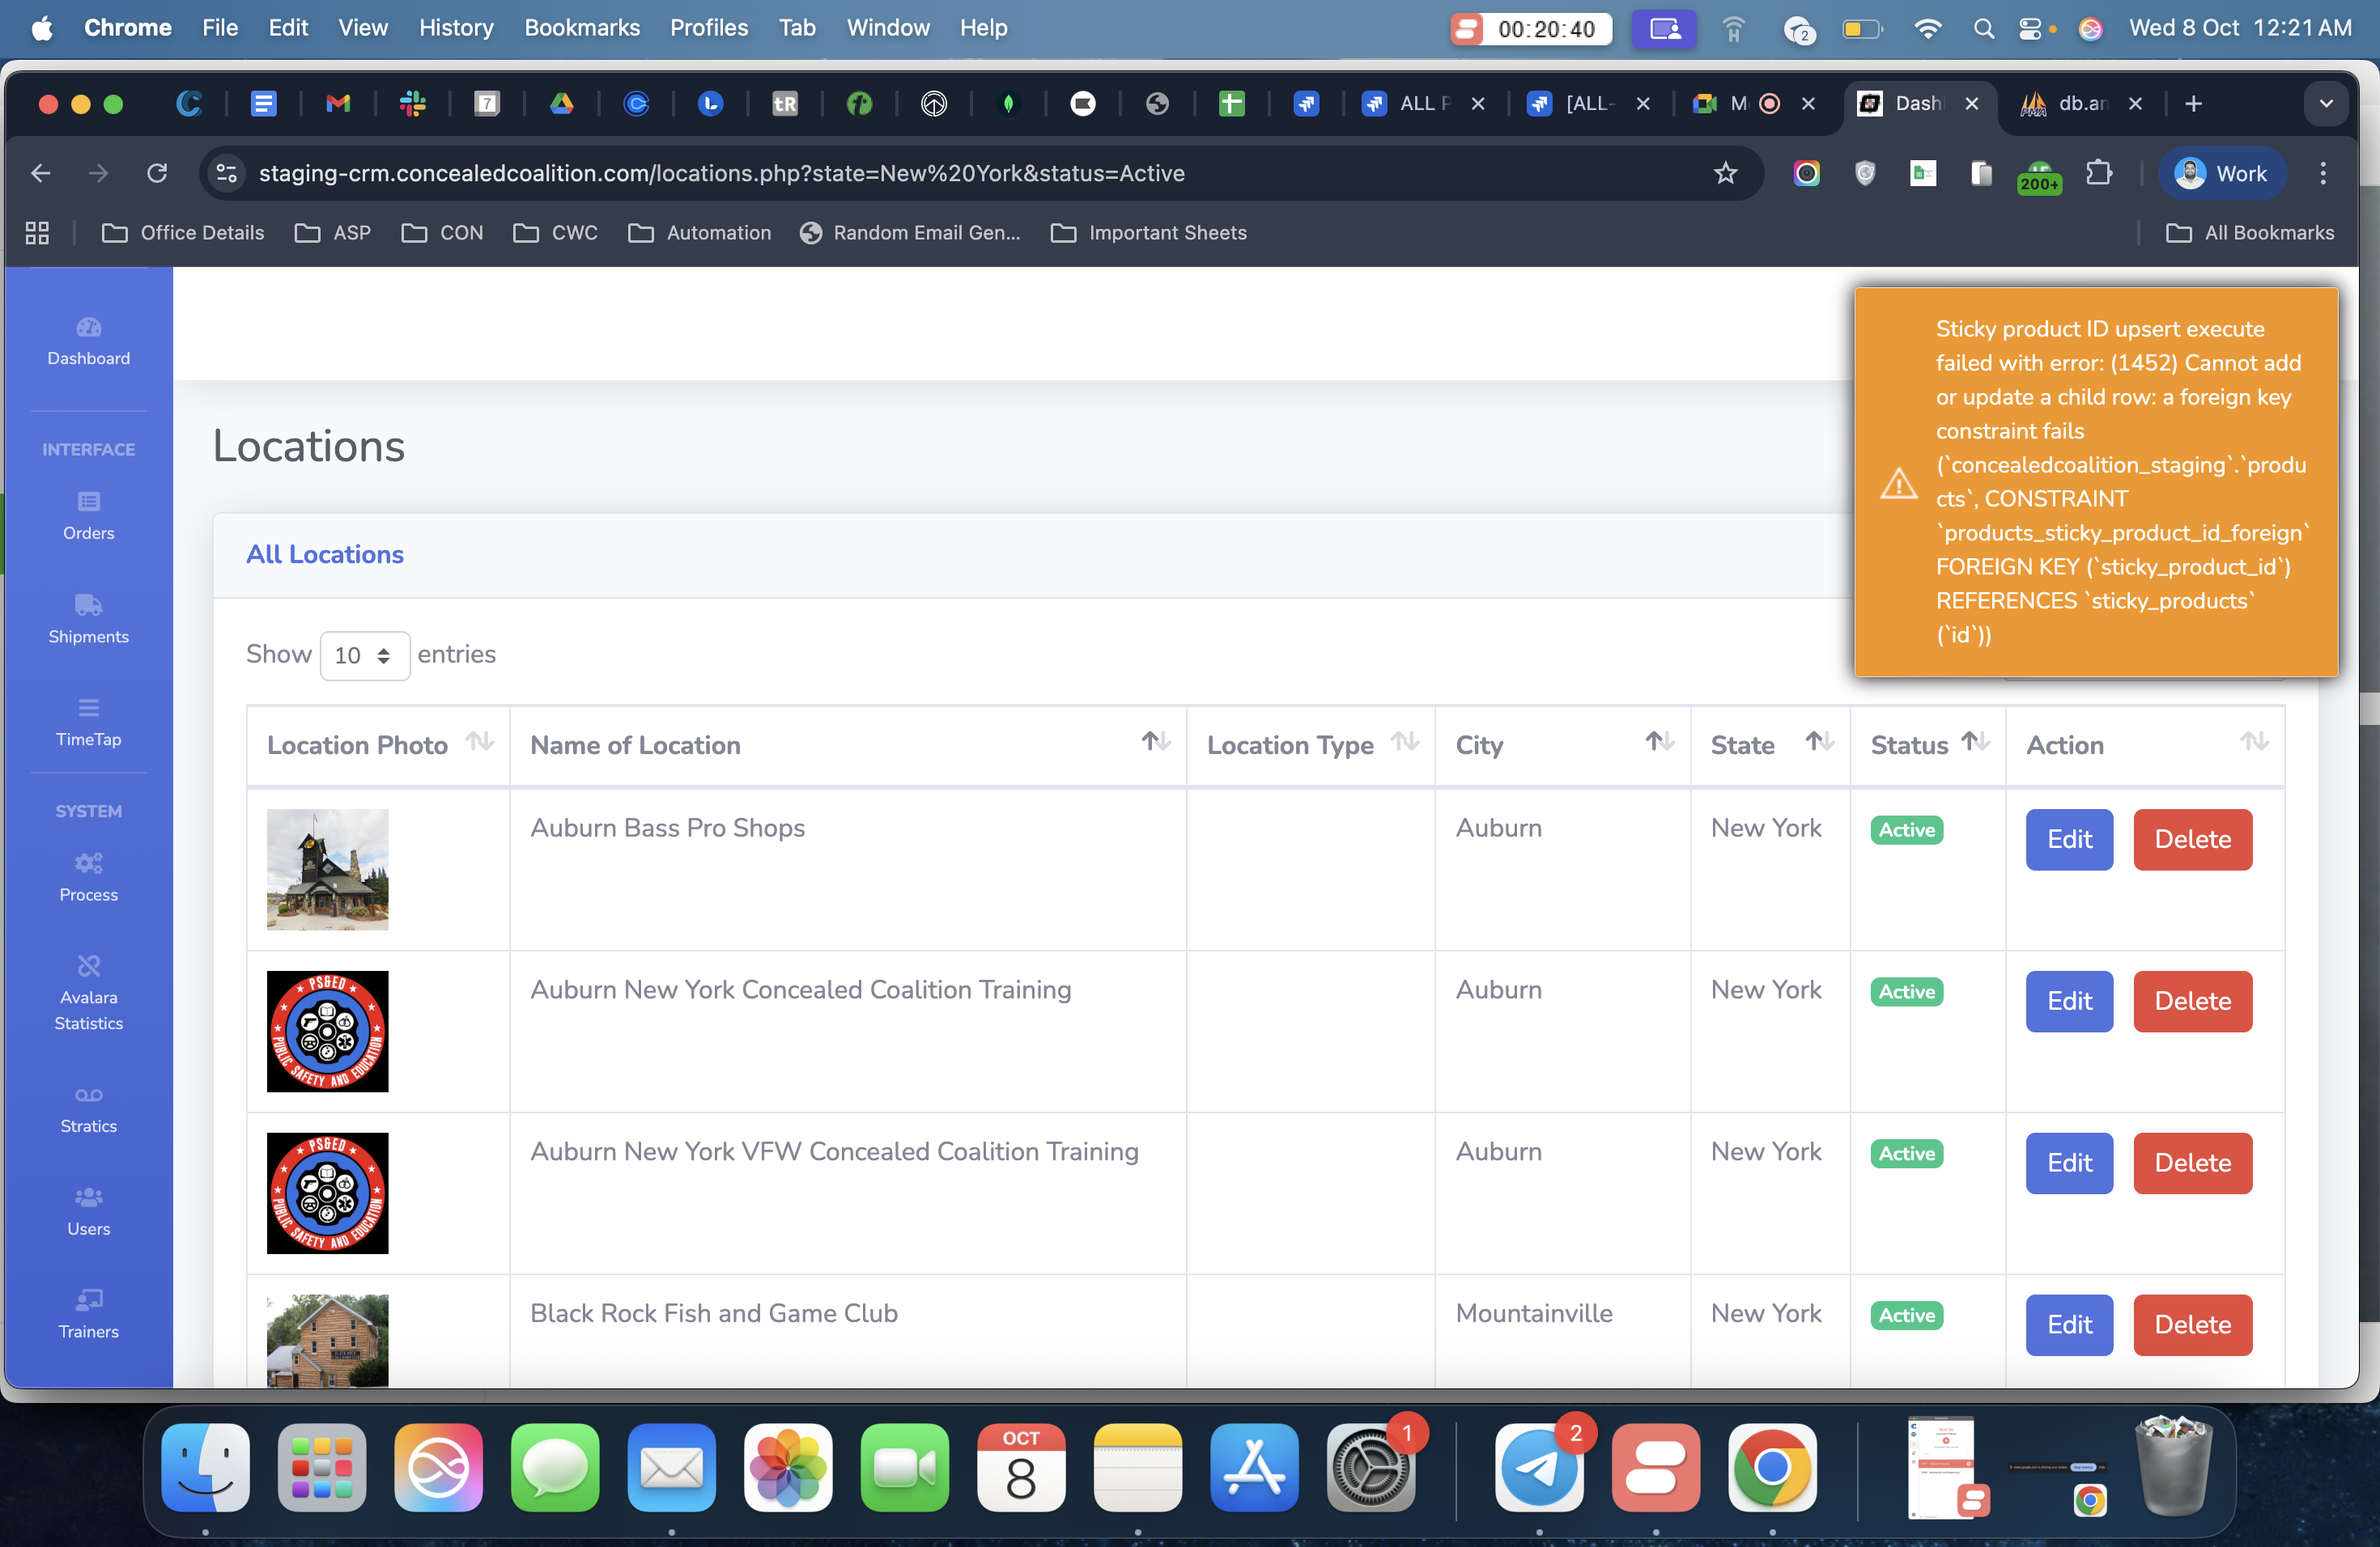Open Trainers in the sidebar

(88, 1314)
